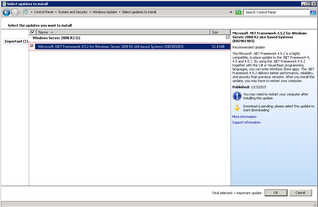Open address bar history dropdown
The height and width of the screenshot is (207, 318).
pos(231,12)
